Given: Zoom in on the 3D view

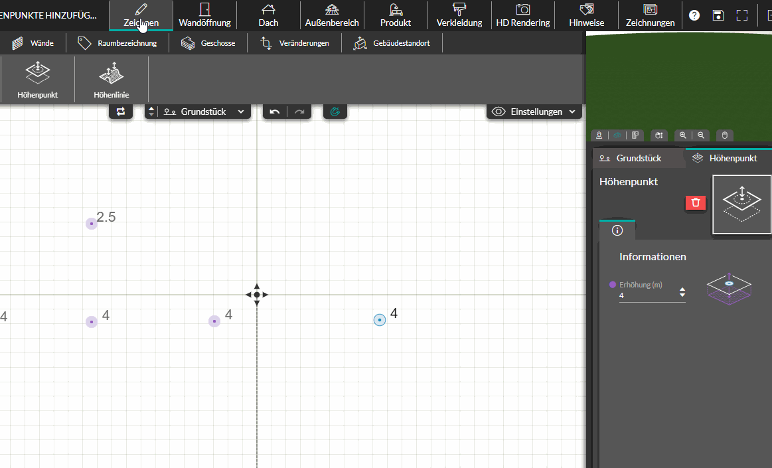Looking at the screenshot, I should tap(683, 135).
